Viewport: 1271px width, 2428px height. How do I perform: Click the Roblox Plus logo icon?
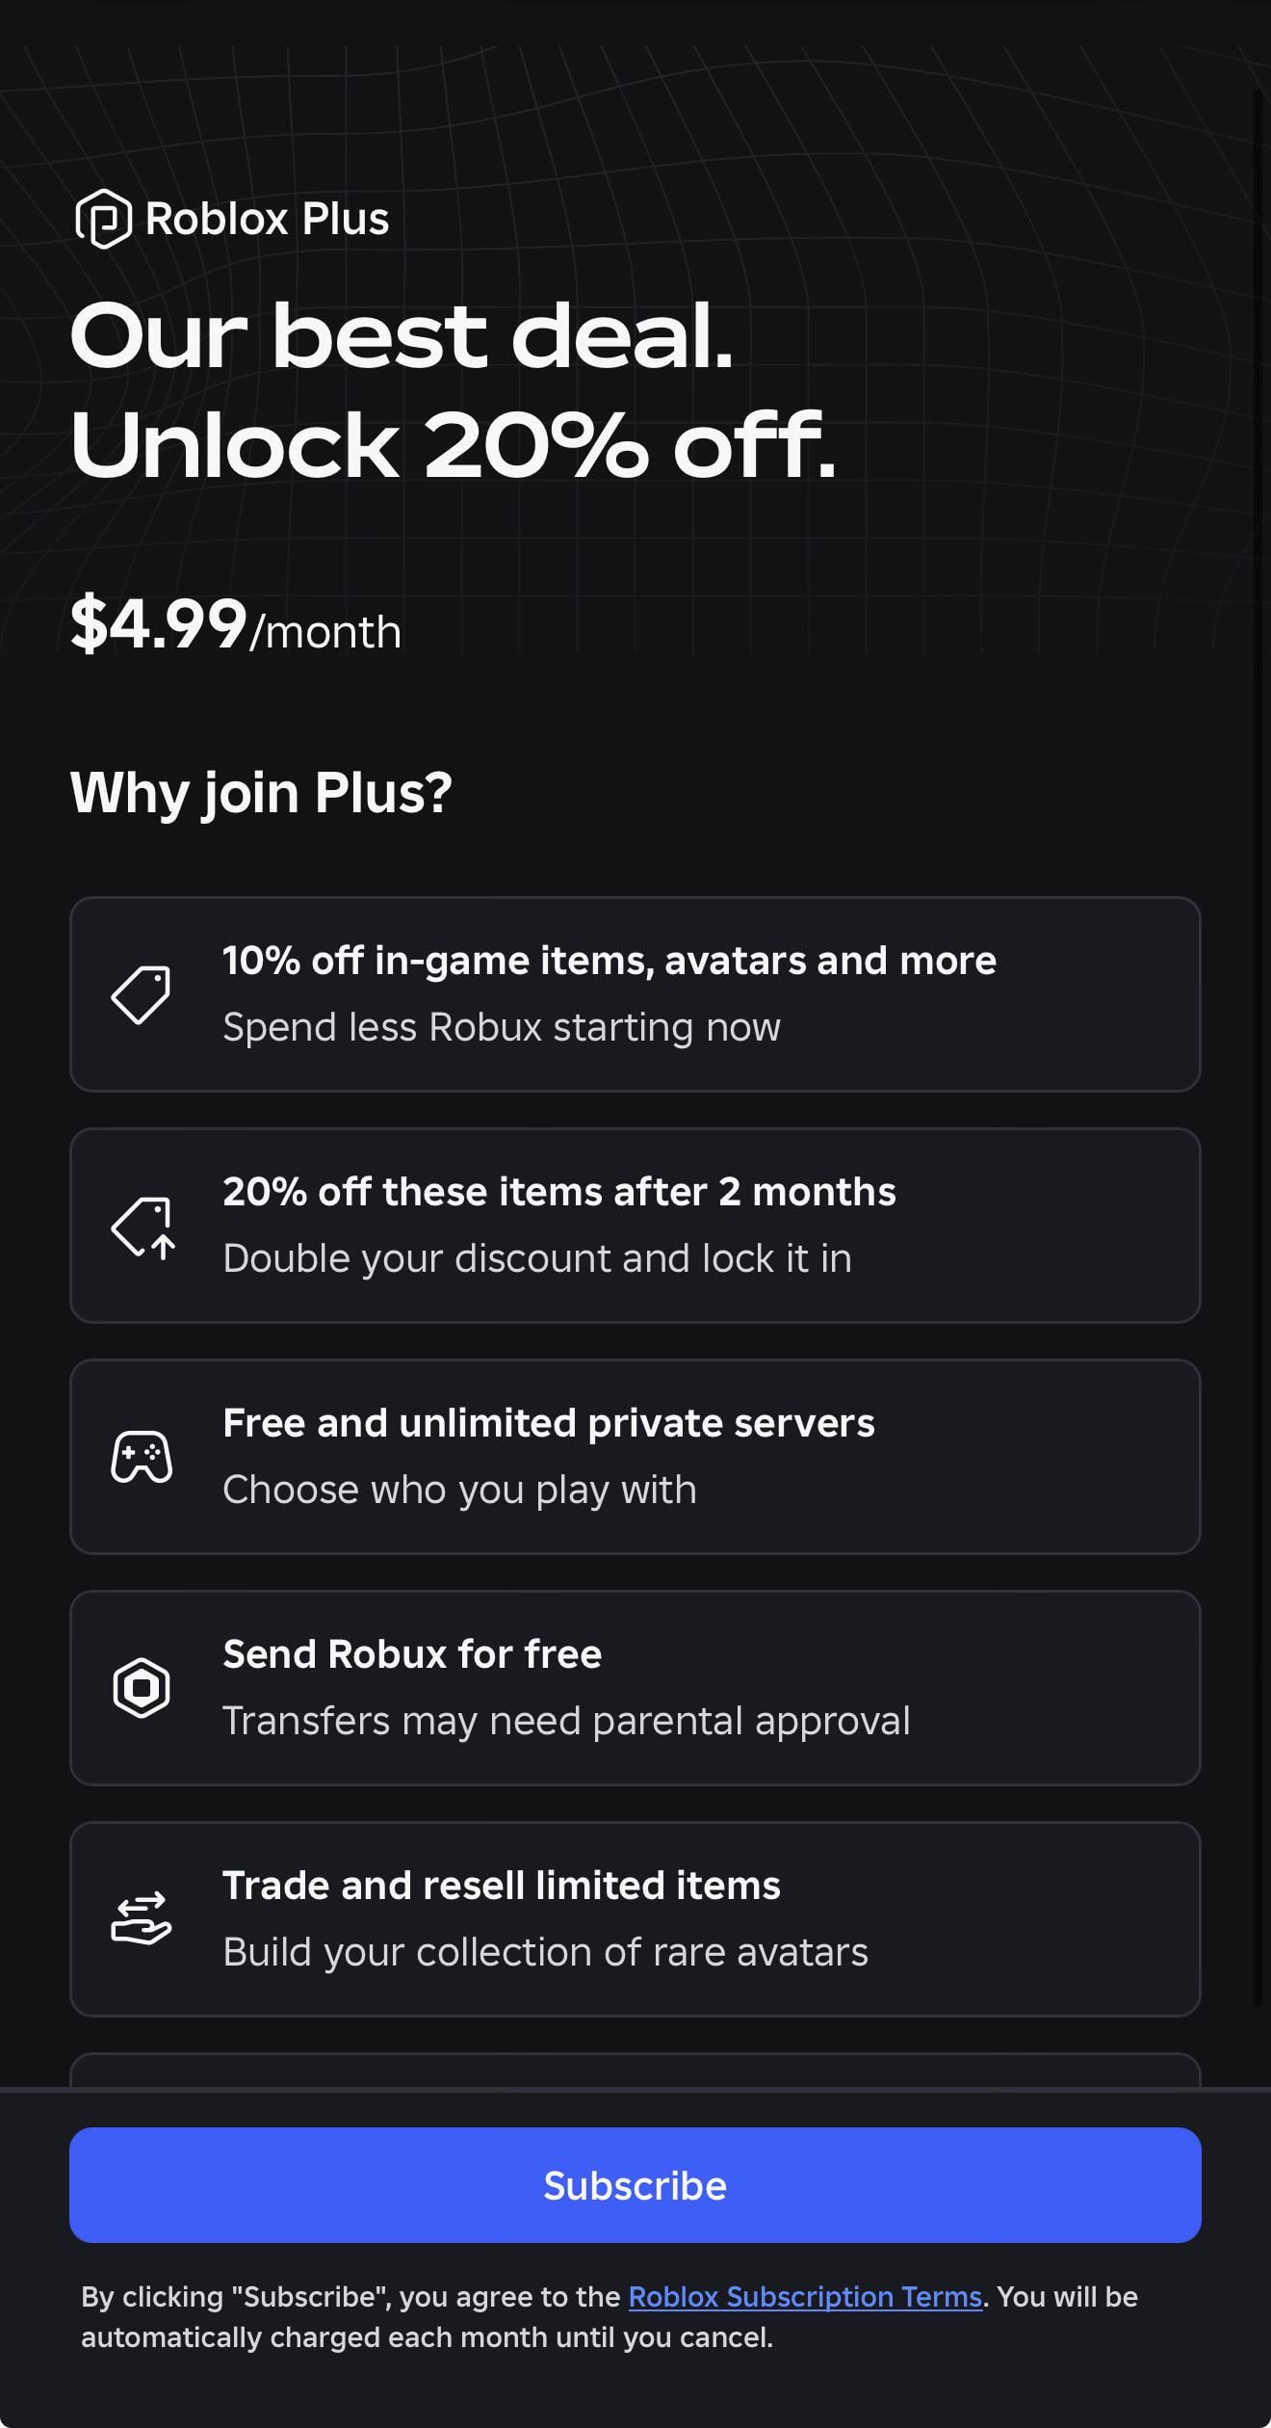point(103,219)
